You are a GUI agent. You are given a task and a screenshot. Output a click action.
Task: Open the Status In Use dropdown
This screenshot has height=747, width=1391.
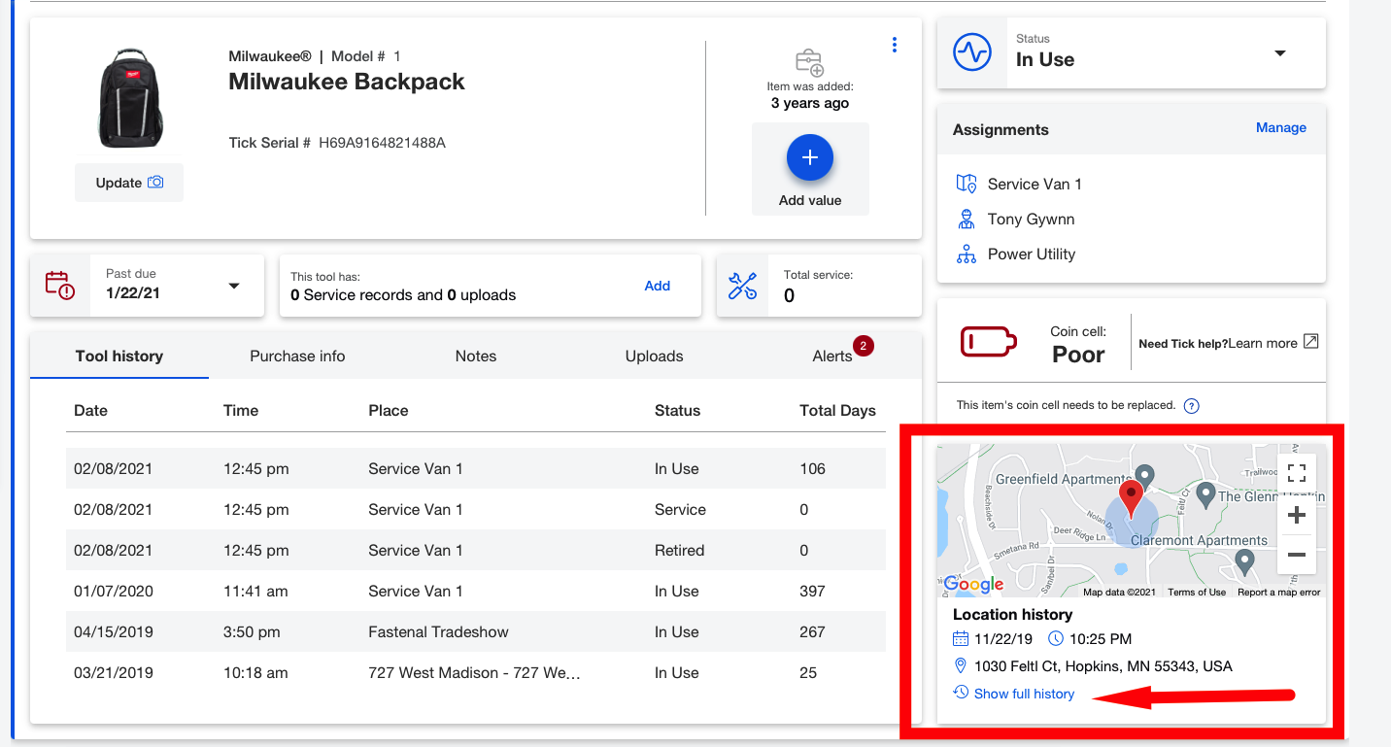click(x=1279, y=53)
